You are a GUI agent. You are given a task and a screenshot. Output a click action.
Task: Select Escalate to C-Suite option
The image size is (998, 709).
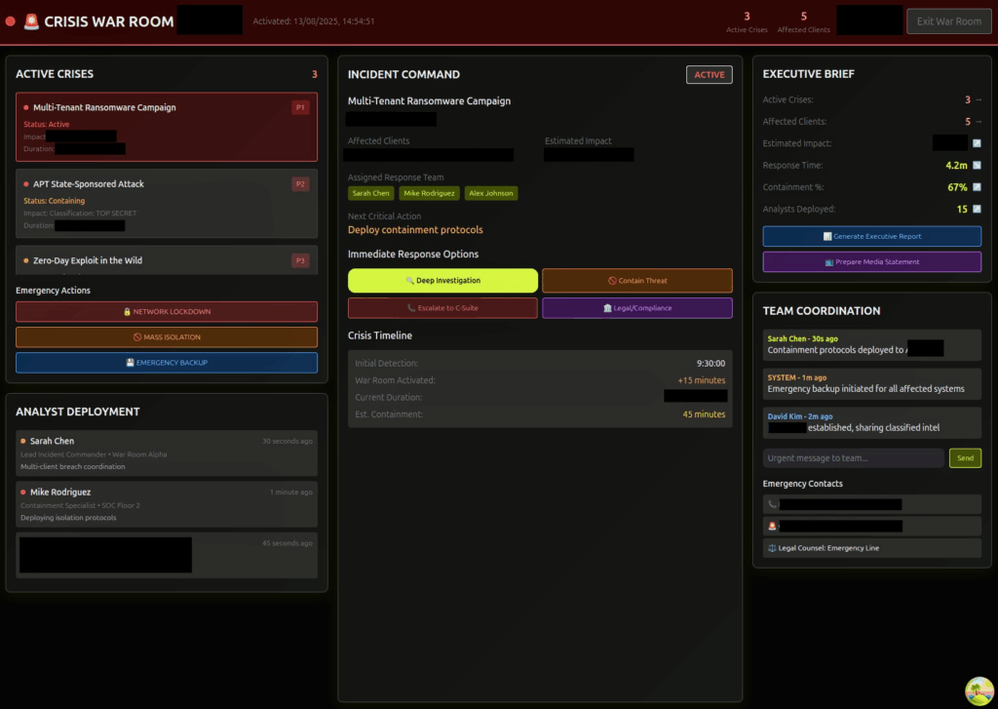click(x=442, y=308)
